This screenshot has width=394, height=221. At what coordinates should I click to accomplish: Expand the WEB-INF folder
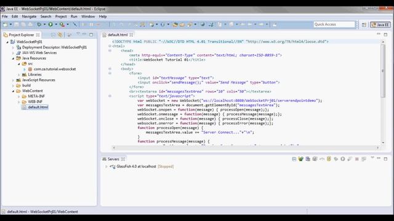point(18,102)
